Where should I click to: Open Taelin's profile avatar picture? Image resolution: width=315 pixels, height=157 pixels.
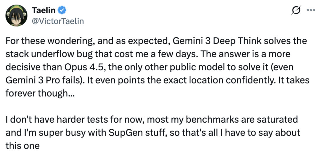click(x=16, y=16)
